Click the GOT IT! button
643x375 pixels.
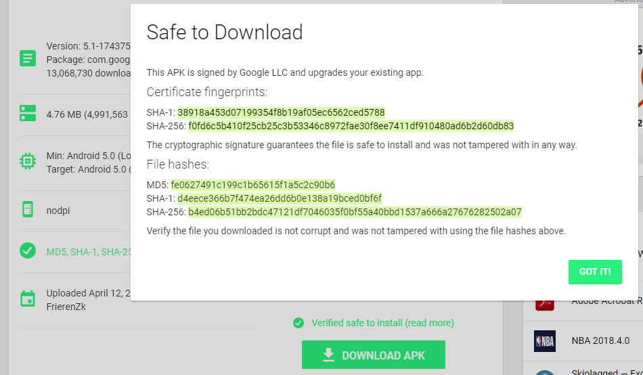pyautogui.click(x=595, y=271)
